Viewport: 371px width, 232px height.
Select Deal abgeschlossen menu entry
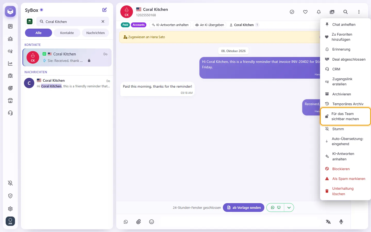click(345, 59)
